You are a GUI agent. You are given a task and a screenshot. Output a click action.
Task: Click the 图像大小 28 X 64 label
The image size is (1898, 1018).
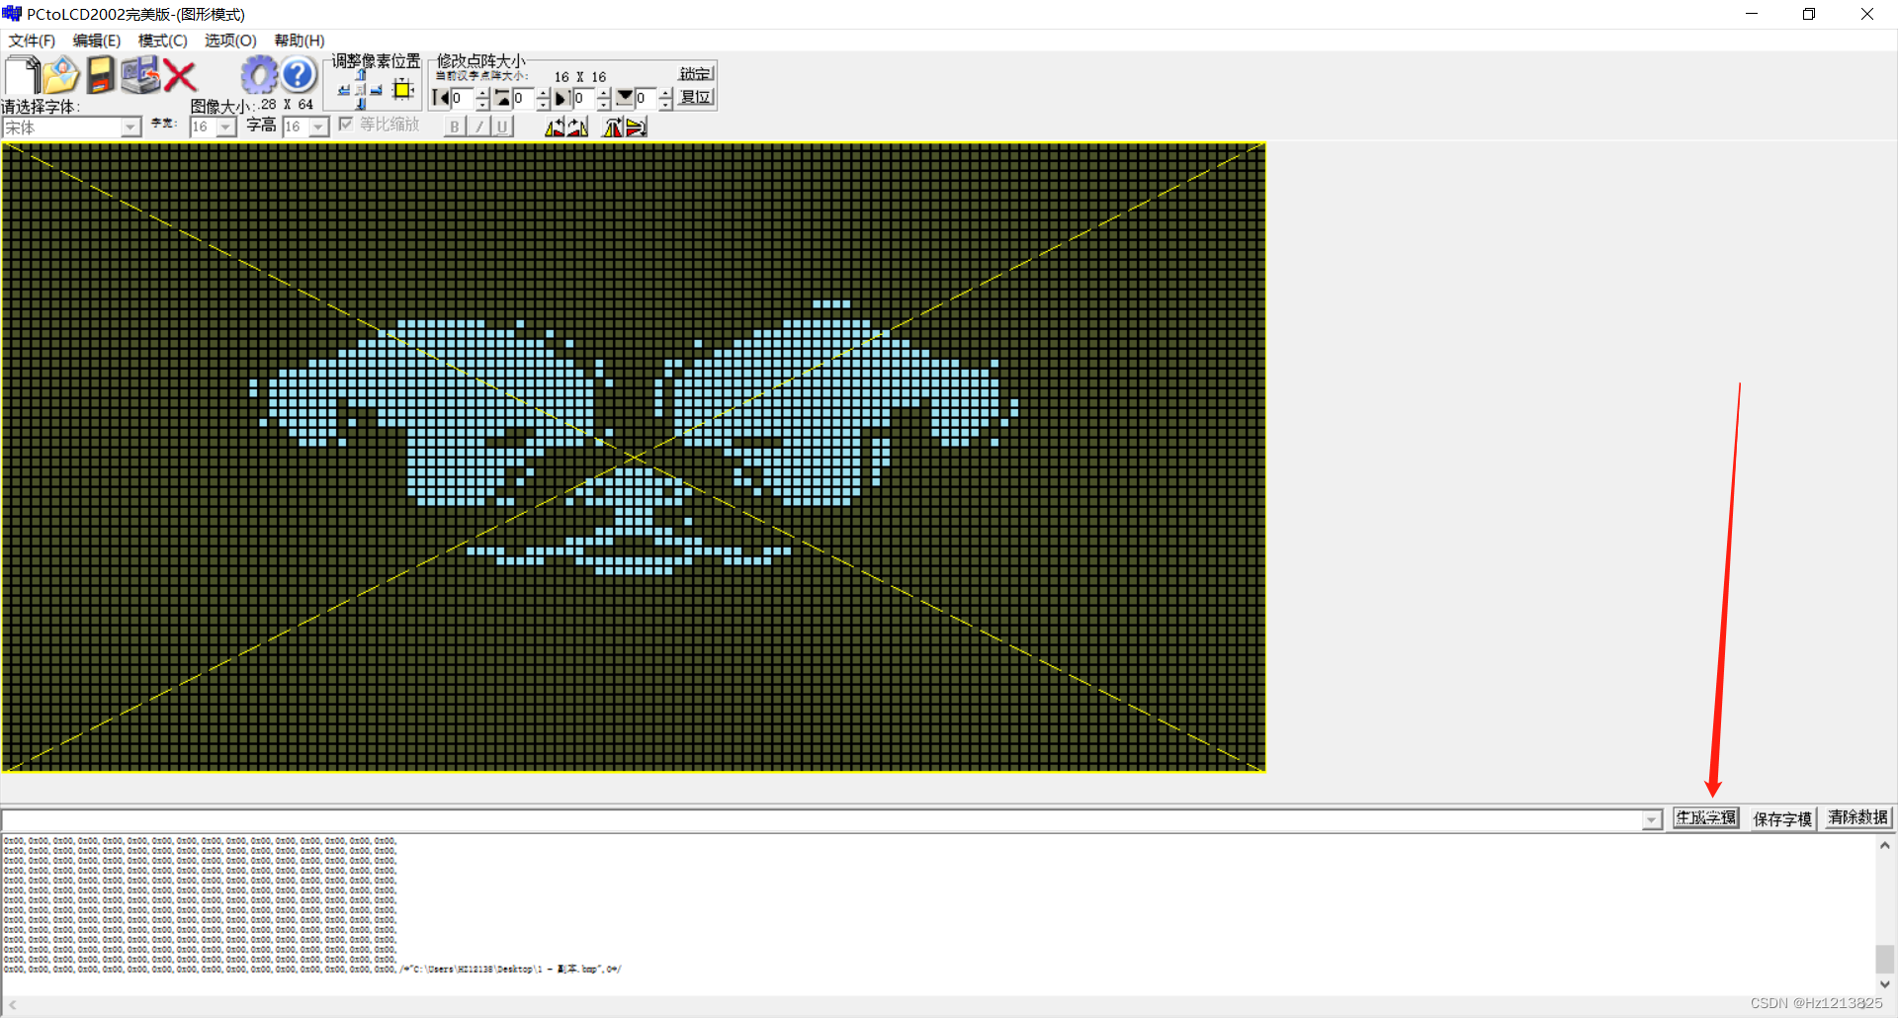click(252, 105)
